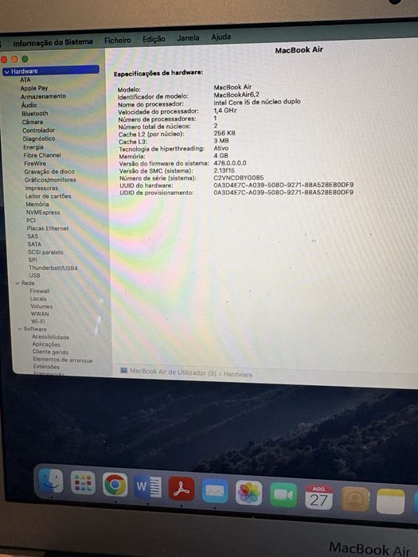The height and width of the screenshot is (557, 418).
Task: Click the computer icon in the path bar
Action: (x=123, y=370)
